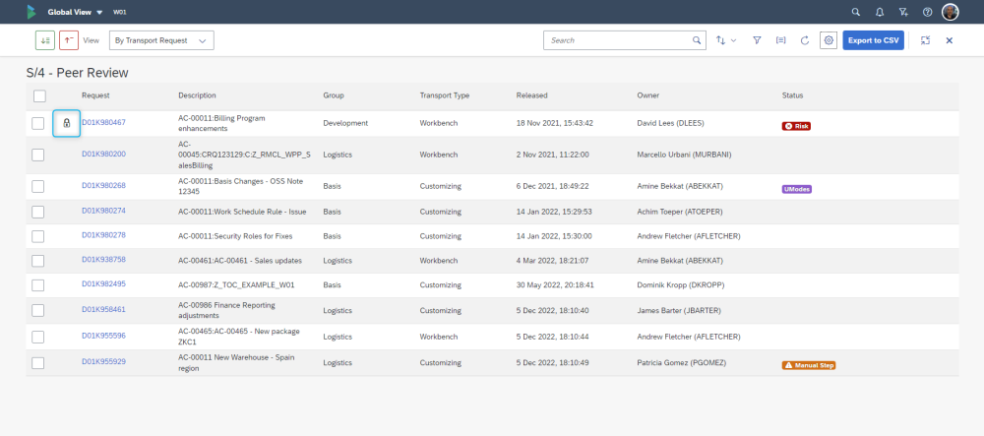
Task: Sort by the Released column header
Action: [x=531, y=95]
